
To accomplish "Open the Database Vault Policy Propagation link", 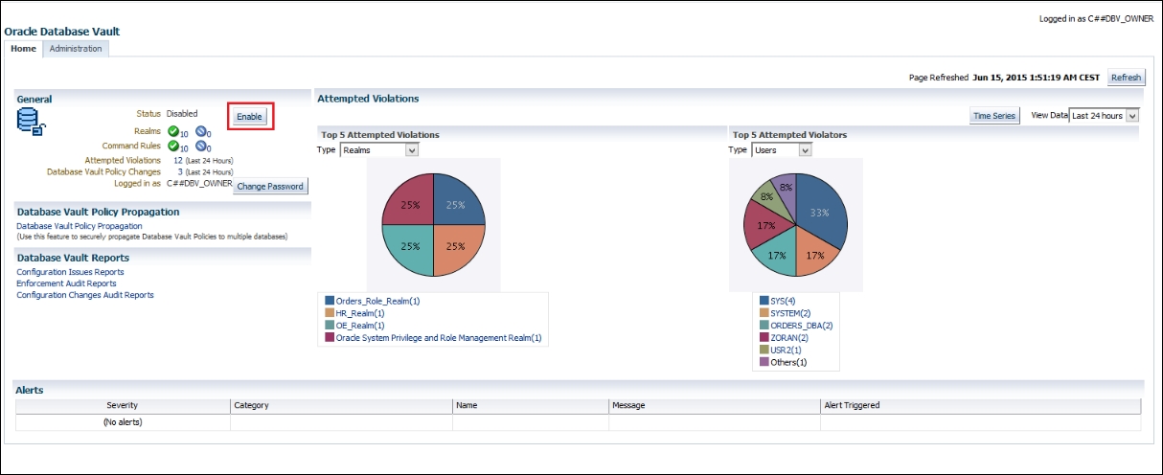I will (80, 226).
